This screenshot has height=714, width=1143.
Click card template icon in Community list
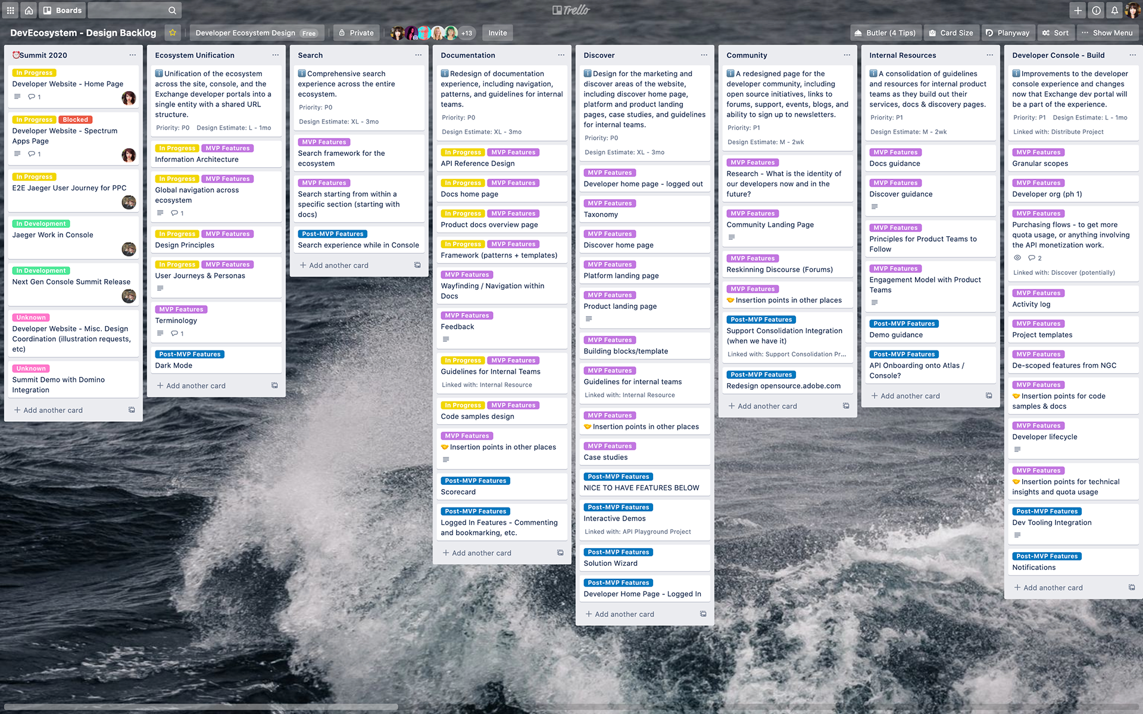tap(846, 406)
